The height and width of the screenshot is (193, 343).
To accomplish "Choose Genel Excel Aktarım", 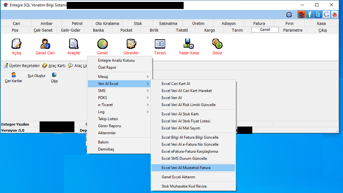I will (x=193, y=177).
